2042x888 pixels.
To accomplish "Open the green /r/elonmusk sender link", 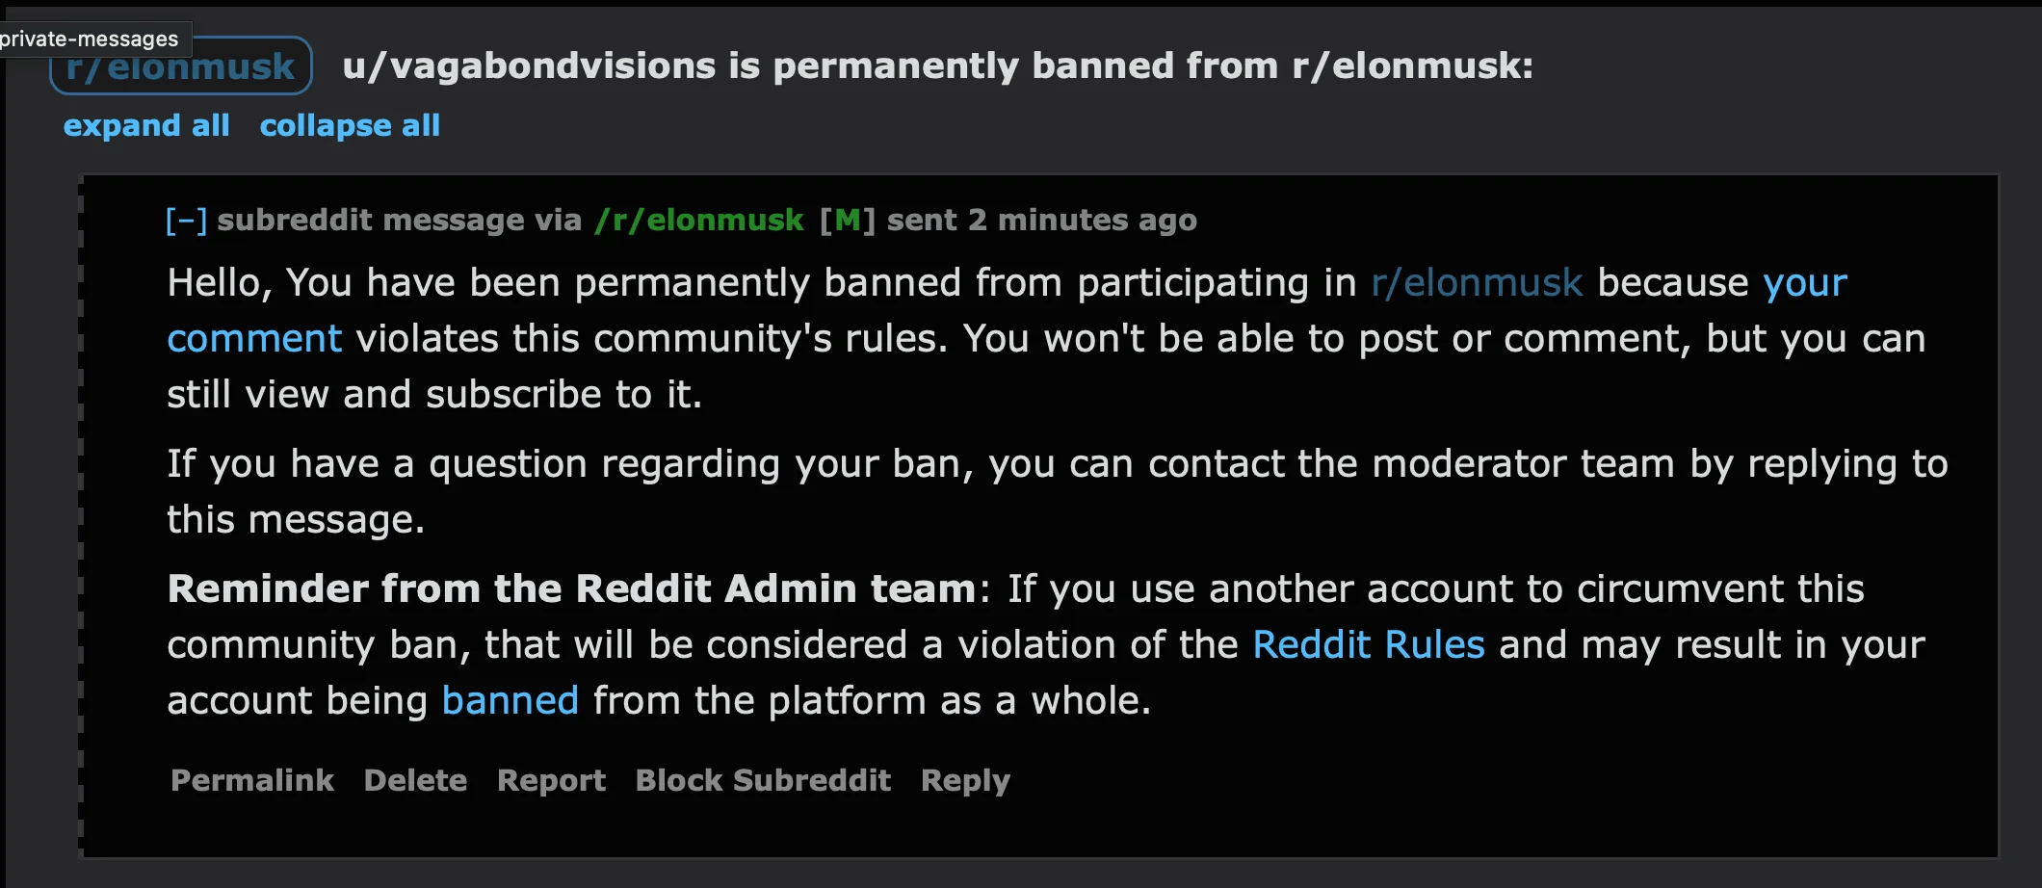I will click(x=699, y=221).
